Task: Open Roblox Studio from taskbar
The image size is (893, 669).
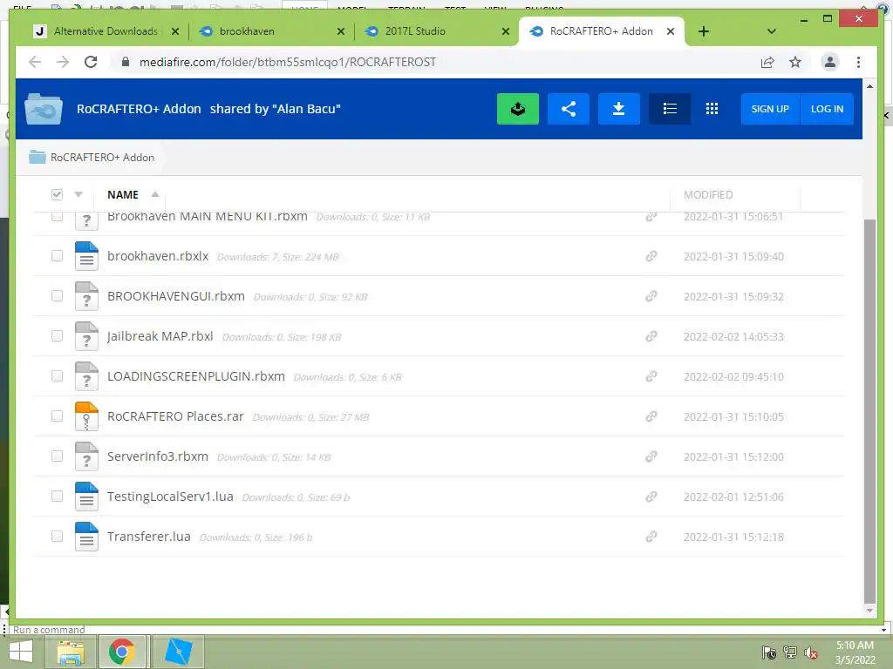Action: point(178,652)
